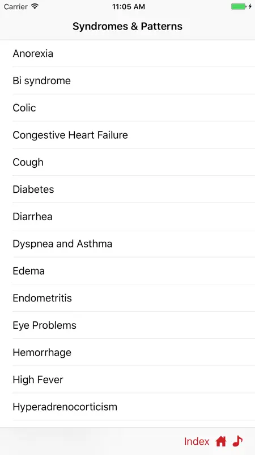Choose the Cough list item
This screenshot has height=455, width=255.
click(x=127, y=162)
